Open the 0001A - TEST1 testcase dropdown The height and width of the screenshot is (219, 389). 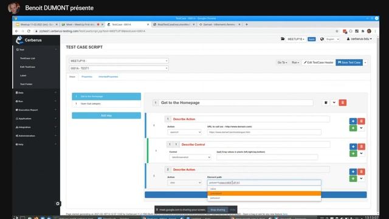click(x=119, y=68)
